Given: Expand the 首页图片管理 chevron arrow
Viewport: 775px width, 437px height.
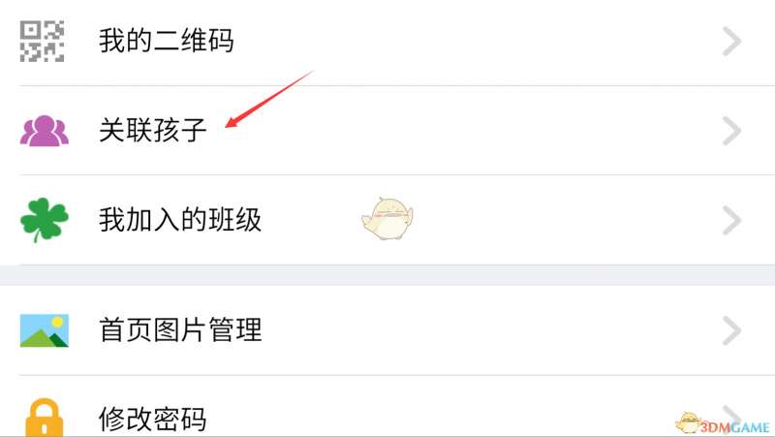Looking at the screenshot, I should (731, 330).
